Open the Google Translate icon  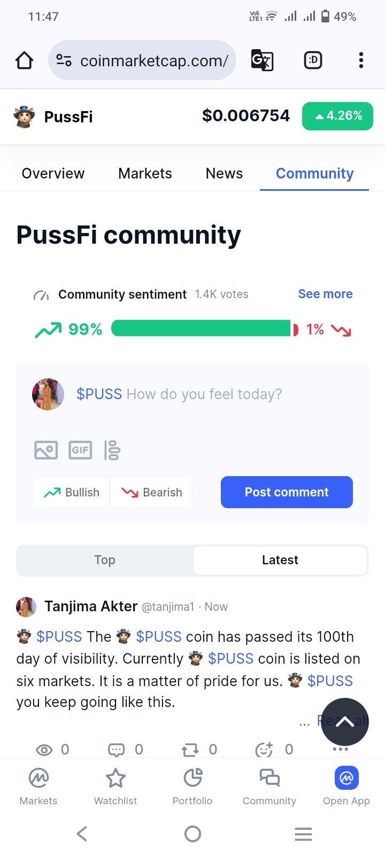coord(262,60)
